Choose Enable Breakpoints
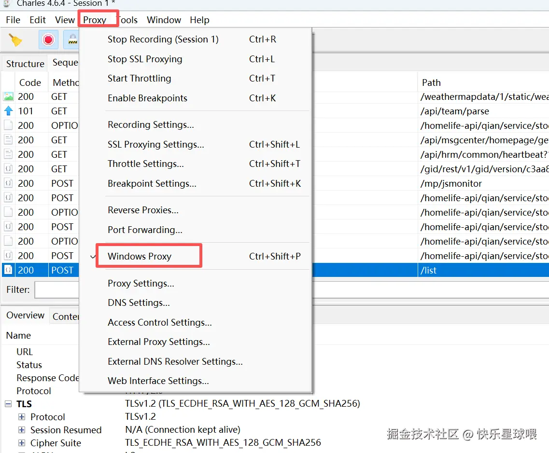Viewport: 549px width, 453px height. pos(196,98)
